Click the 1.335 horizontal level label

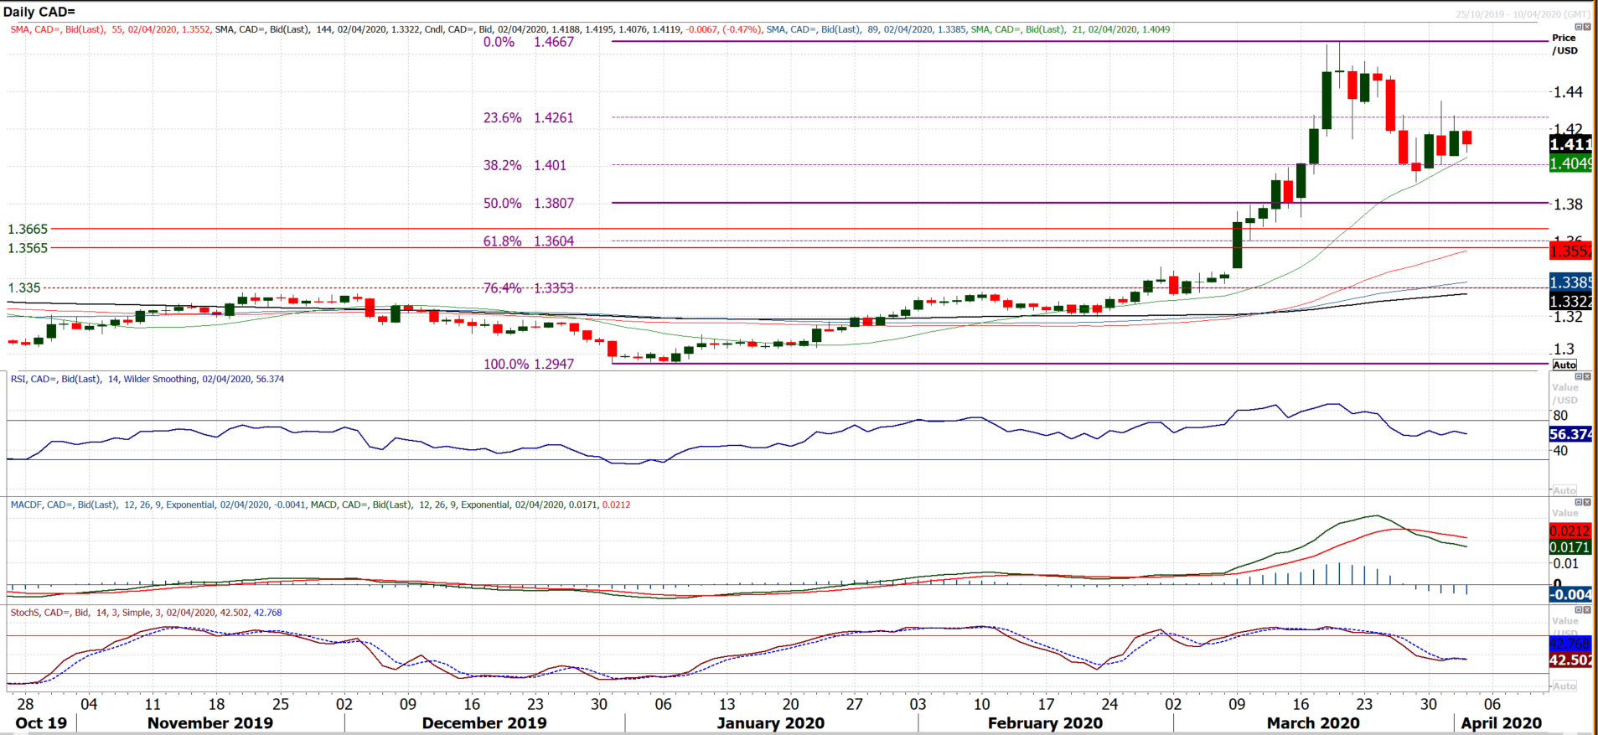click(x=24, y=287)
